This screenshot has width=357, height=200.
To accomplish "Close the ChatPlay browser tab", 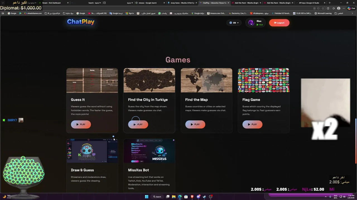I will coord(229,3).
